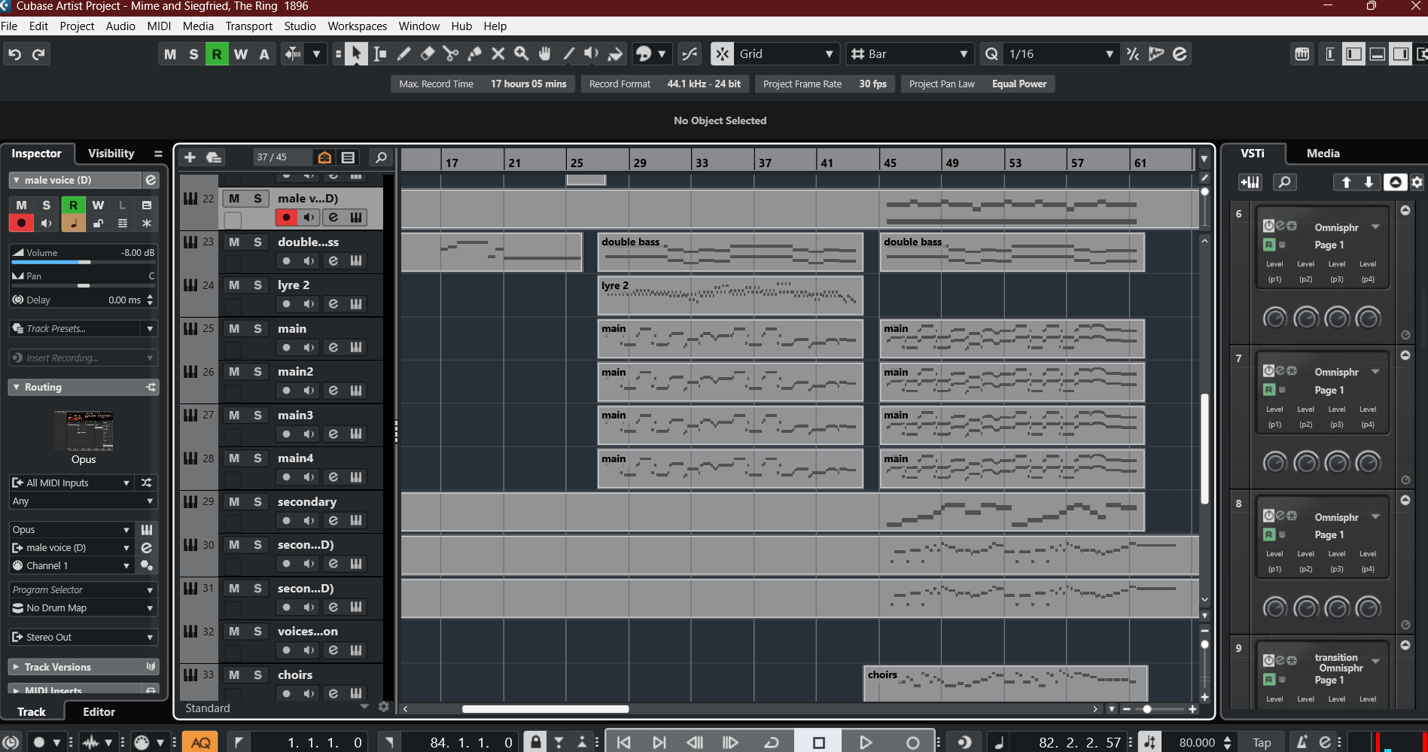This screenshot has width=1428, height=752.
Task: Click the Add Track plus icon
Action: [x=190, y=157]
